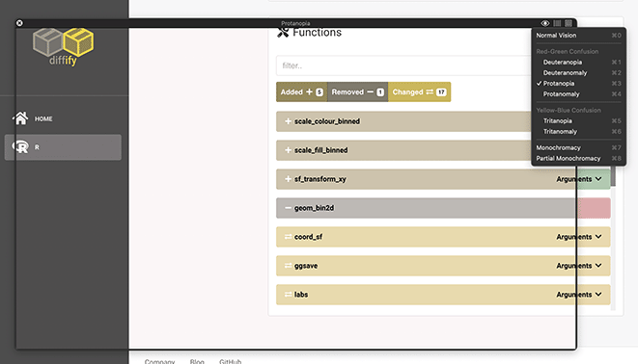Select checked Protanopia menu item
Viewport: 638px width, 364px height.
pyautogui.click(x=578, y=83)
